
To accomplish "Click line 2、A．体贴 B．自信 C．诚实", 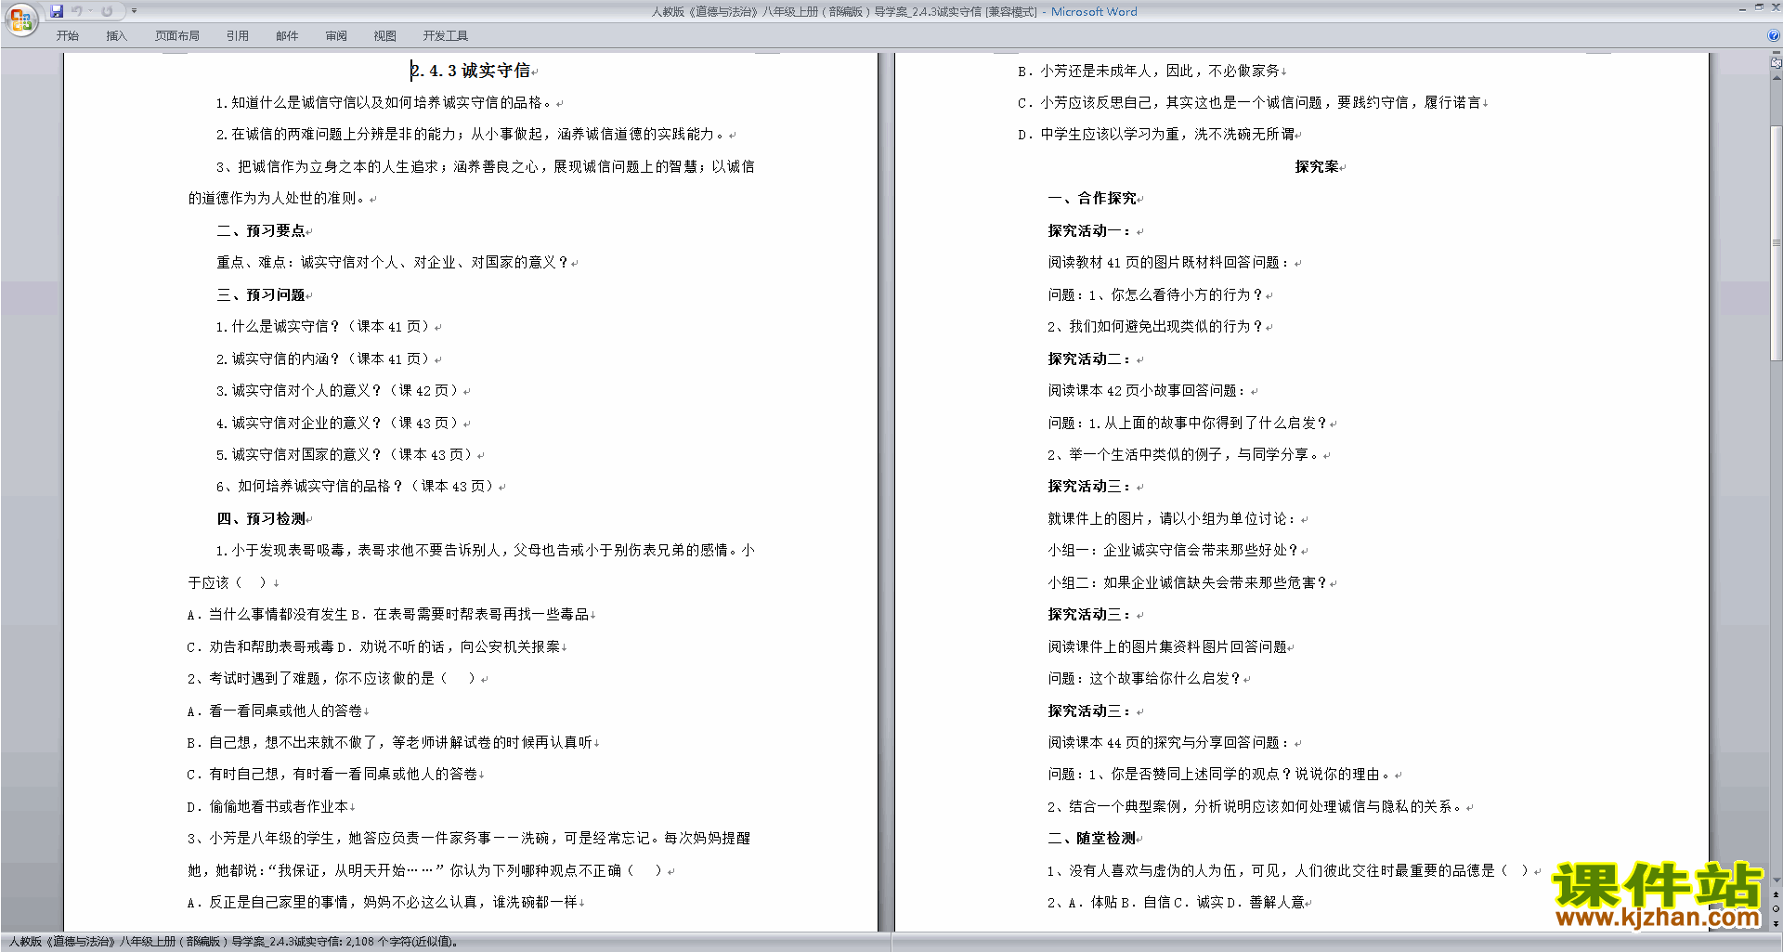I will (1177, 903).
